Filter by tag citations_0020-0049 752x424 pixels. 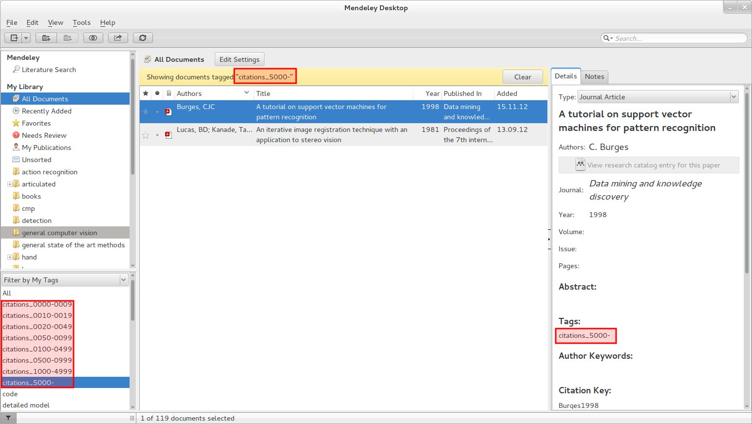pos(37,327)
